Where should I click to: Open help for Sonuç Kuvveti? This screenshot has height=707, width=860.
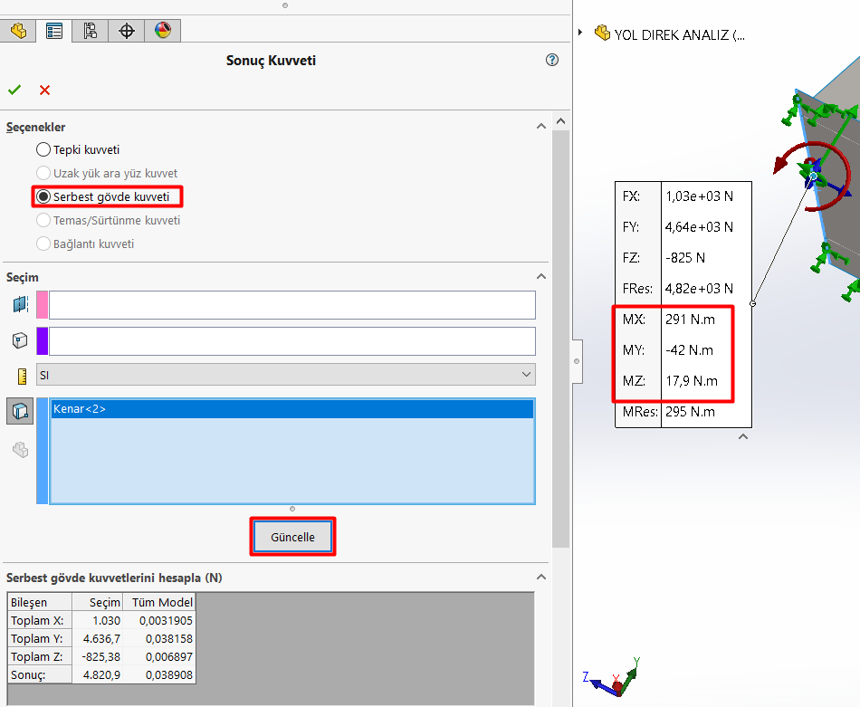(552, 60)
